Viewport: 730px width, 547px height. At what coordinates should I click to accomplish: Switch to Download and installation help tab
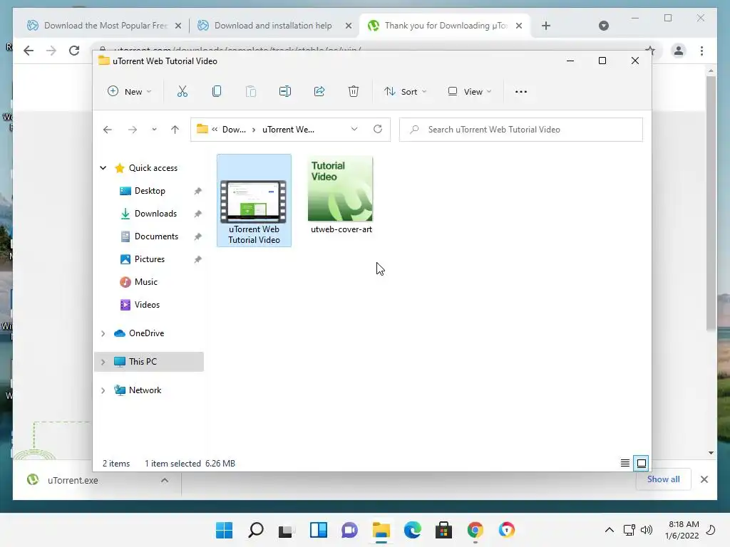coord(273,26)
